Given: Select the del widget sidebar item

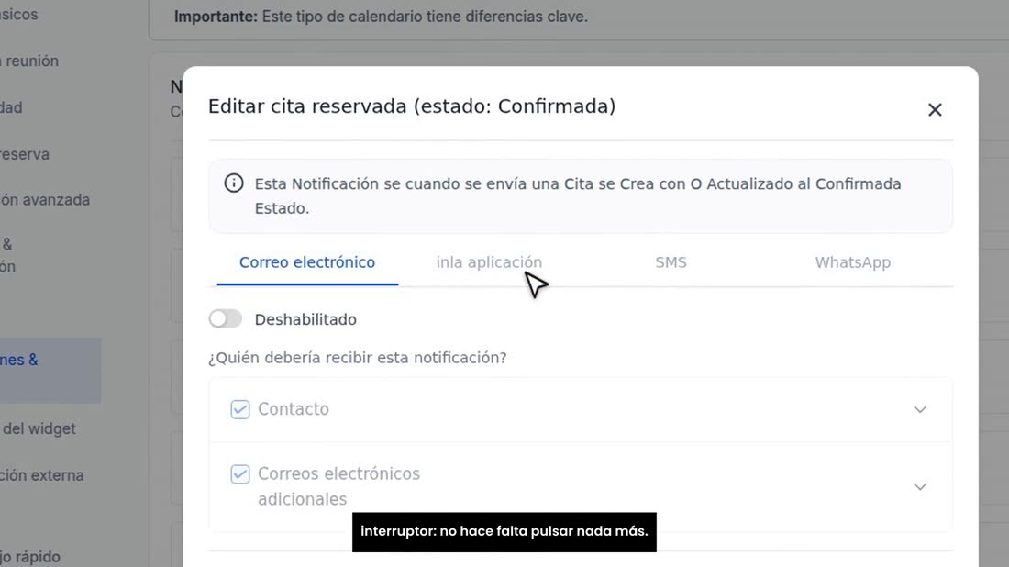Looking at the screenshot, I should click(38, 428).
